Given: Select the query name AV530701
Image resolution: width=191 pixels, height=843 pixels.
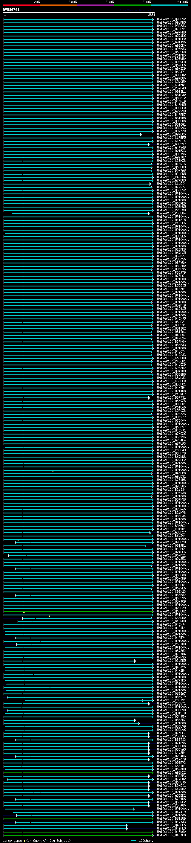Looking at the screenshot, I should point(11,10).
